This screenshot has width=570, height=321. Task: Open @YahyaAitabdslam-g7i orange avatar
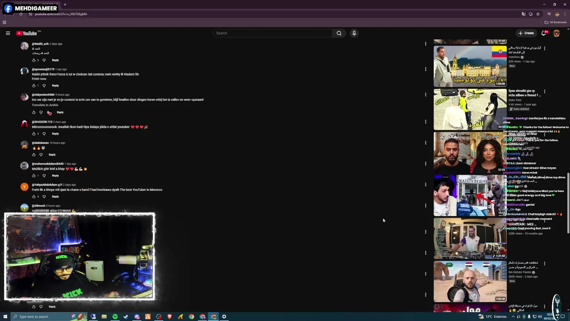(x=24, y=187)
